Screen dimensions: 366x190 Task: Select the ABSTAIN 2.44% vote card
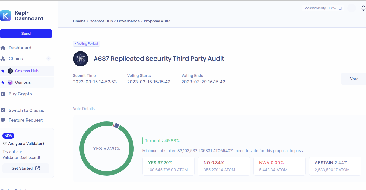coord(335,166)
